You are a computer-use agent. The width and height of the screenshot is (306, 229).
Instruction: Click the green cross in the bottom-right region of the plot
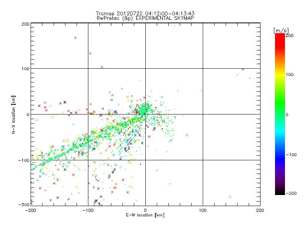pos(230,197)
